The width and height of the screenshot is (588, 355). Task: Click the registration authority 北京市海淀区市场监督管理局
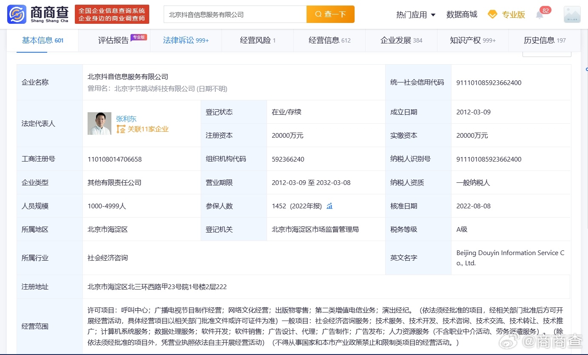coord(315,229)
